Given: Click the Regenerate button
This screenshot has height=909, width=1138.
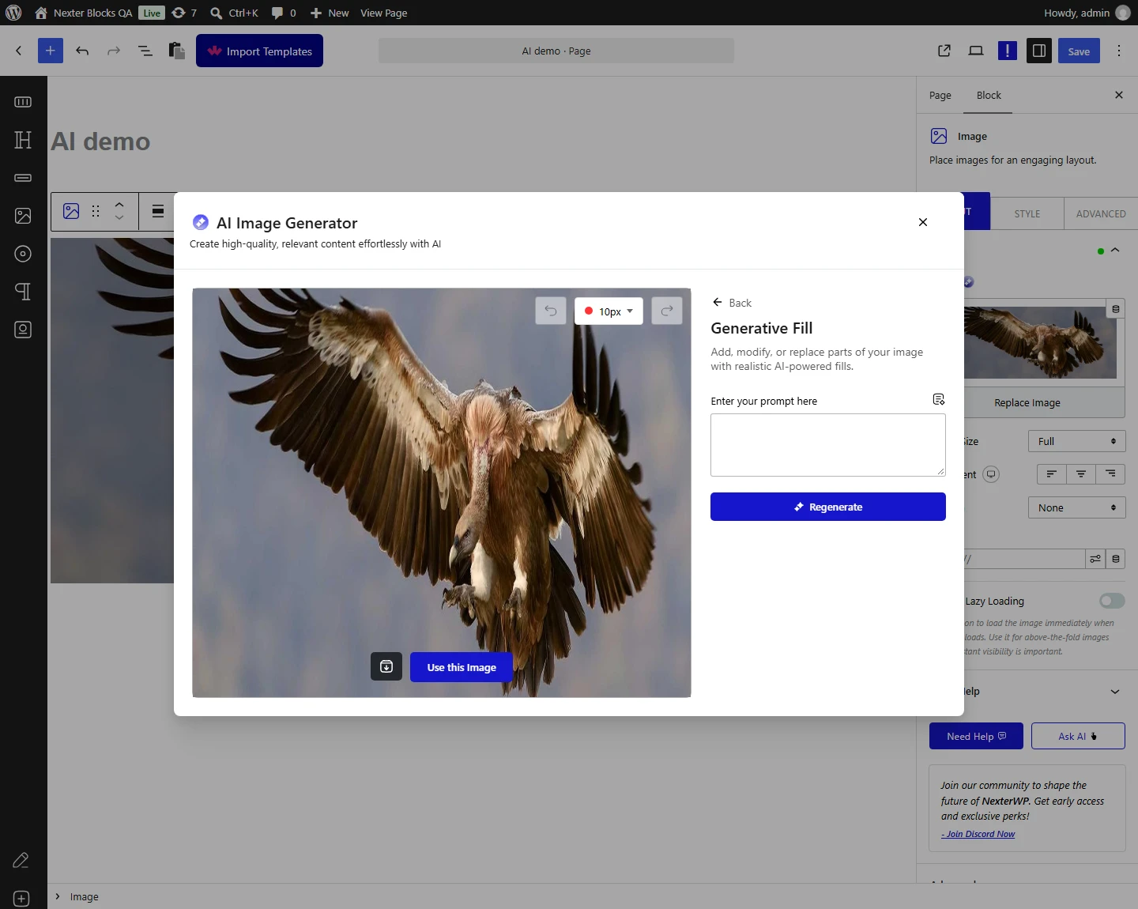Looking at the screenshot, I should pos(828,507).
